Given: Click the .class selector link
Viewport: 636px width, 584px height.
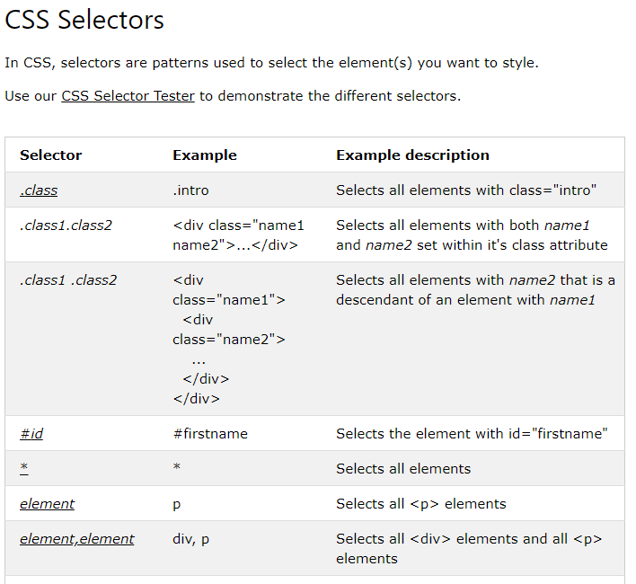Looking at the screenshot, I should pos(39,190).
